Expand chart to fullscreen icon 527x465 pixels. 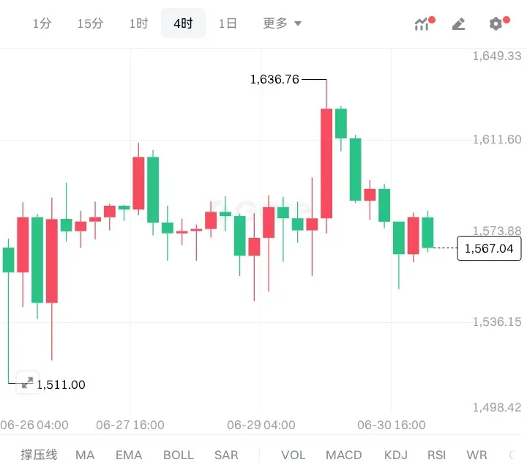pyautogui.click(x=27, y=383)
